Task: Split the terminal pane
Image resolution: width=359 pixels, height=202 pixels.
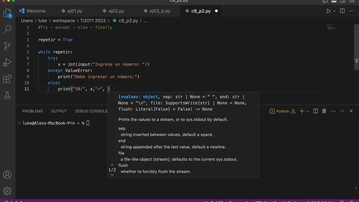Action: pyautogui.click(x=315, y=111)
